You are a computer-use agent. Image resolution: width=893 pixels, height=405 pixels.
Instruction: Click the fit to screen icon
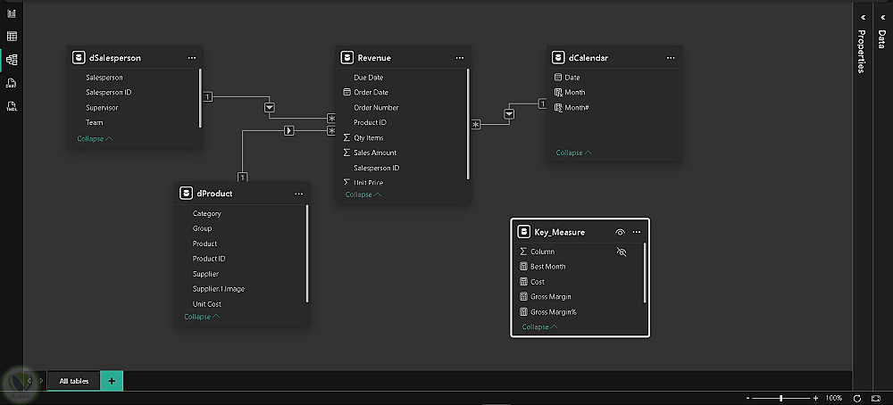click(x=876, y=398)
